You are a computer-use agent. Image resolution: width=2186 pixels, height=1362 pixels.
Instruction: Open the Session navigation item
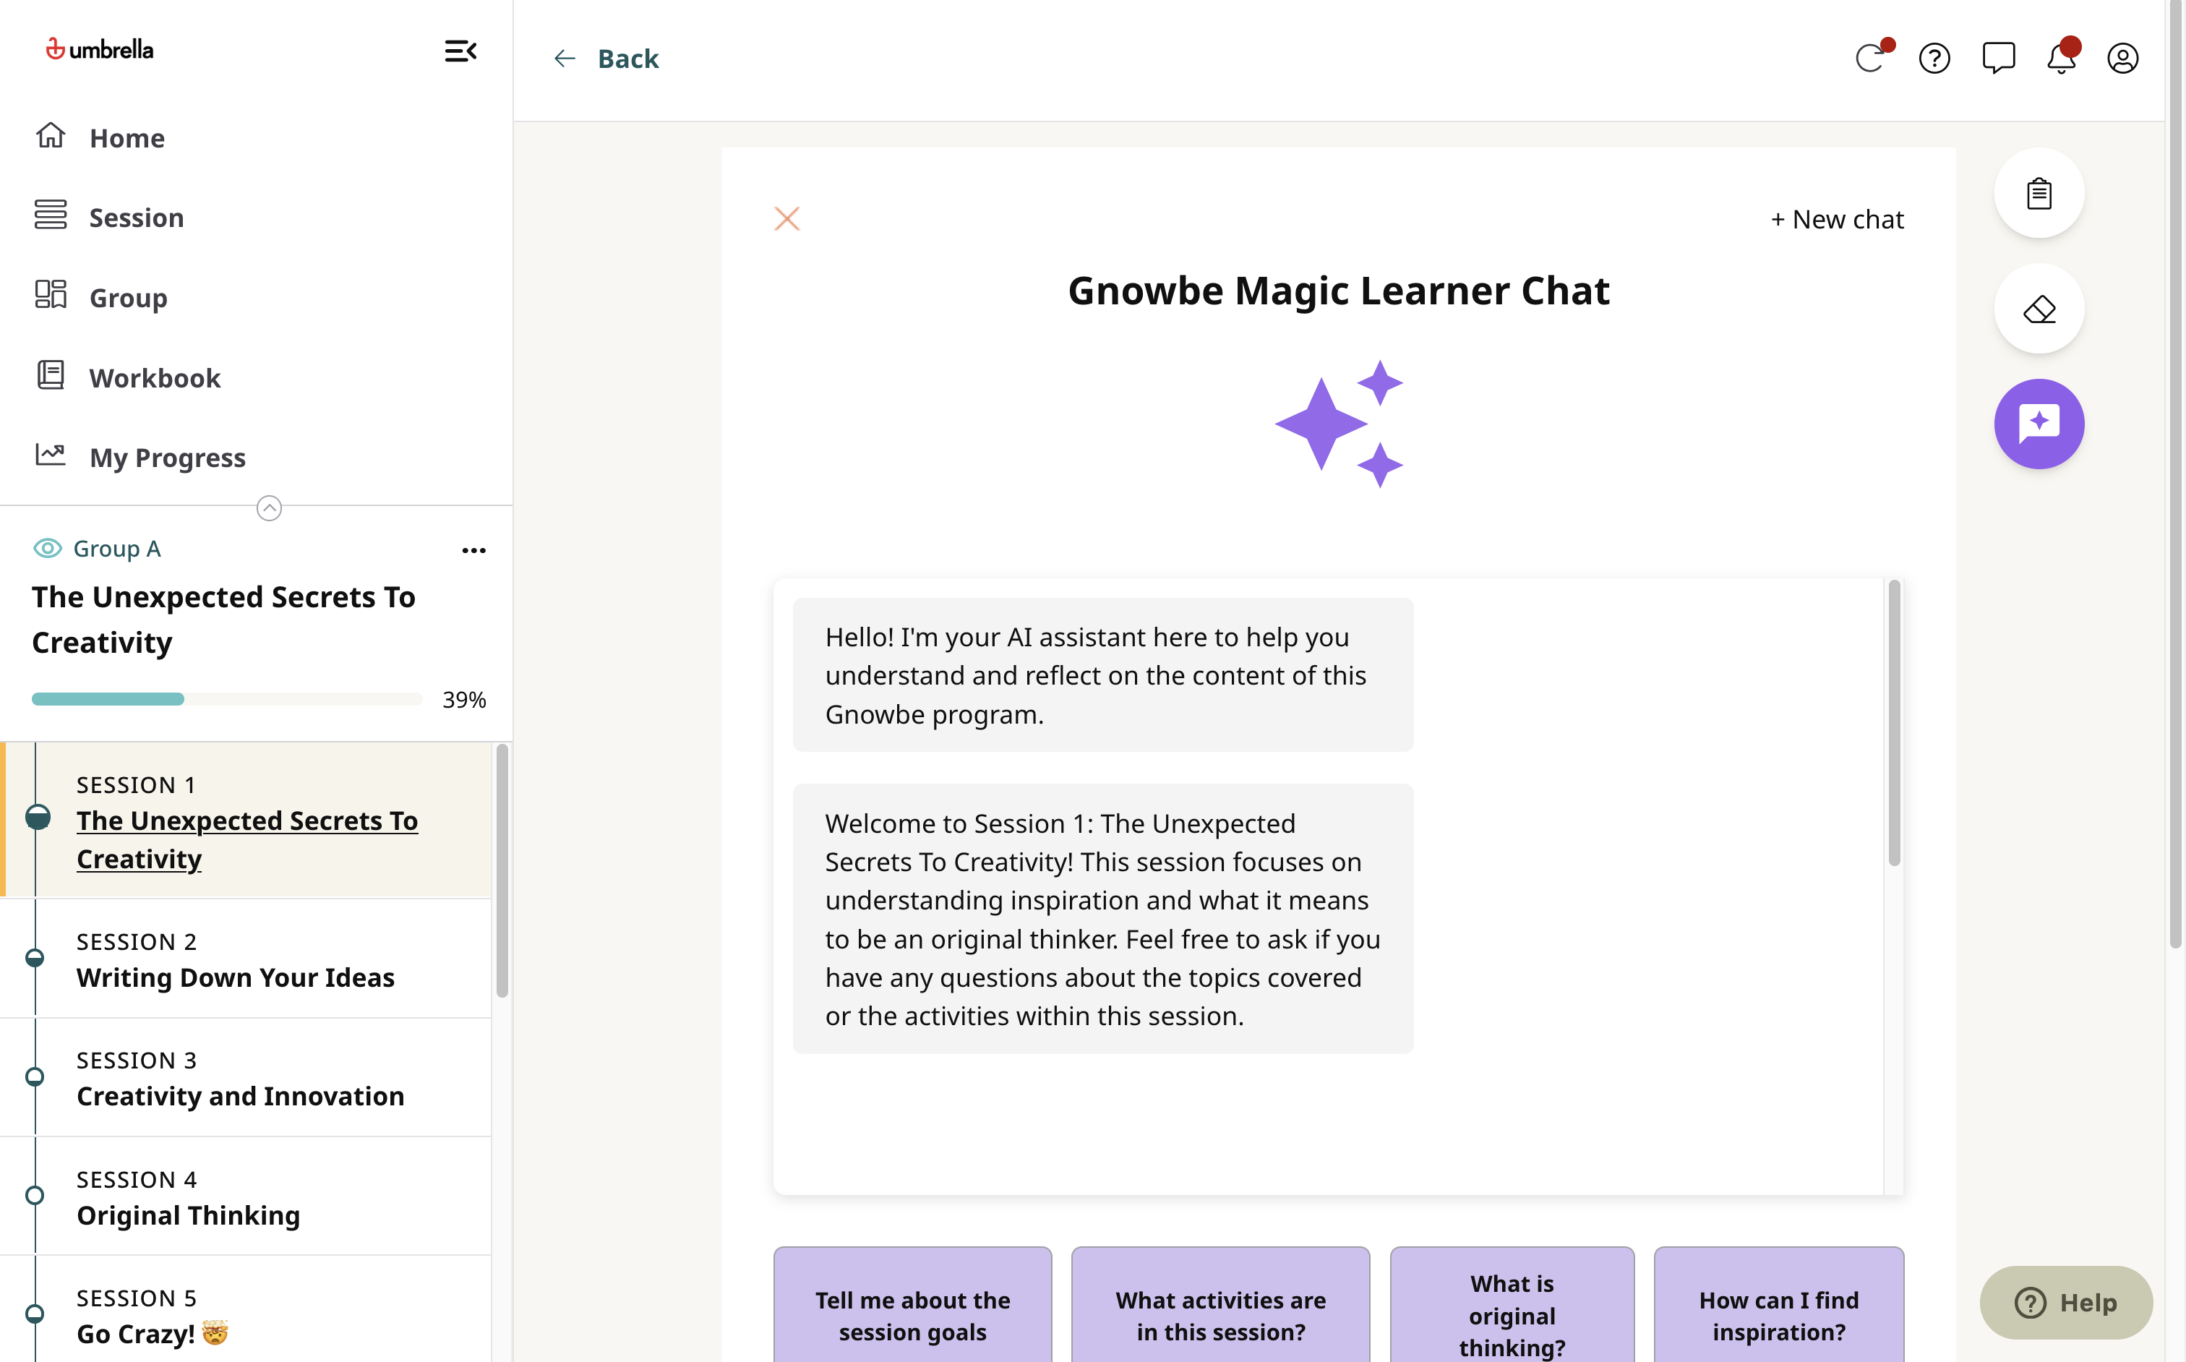pyautogui.click(x=136, y=218)
